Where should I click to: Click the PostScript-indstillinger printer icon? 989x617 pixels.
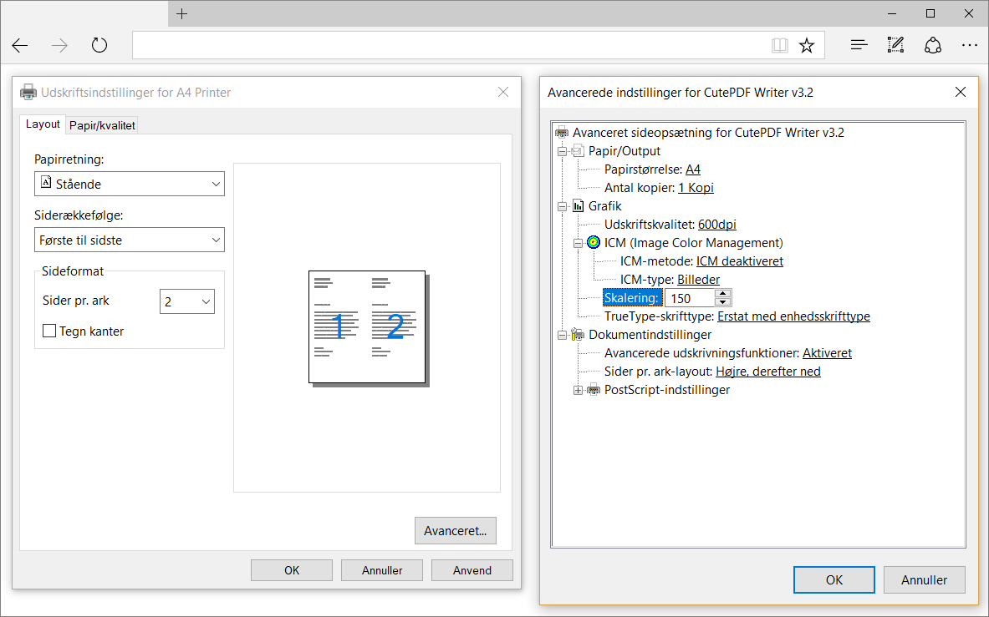pyautogui.click(x=594, y=390)
